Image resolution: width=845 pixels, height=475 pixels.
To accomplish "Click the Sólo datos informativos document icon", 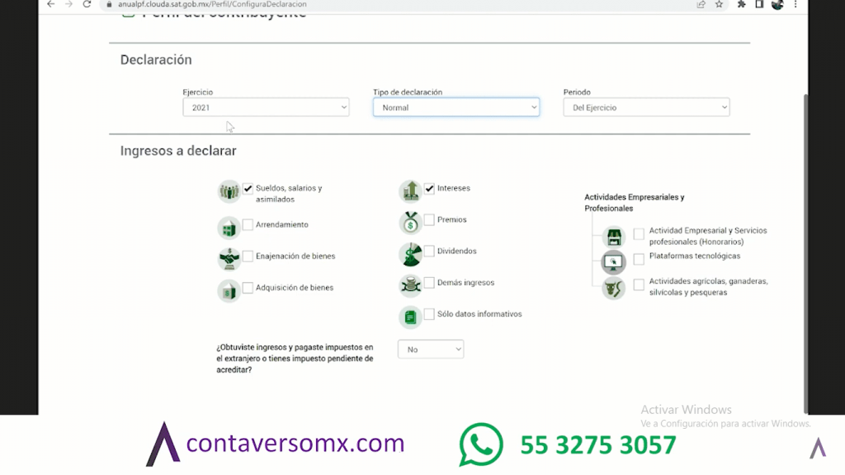I will (x=411, y=317).
